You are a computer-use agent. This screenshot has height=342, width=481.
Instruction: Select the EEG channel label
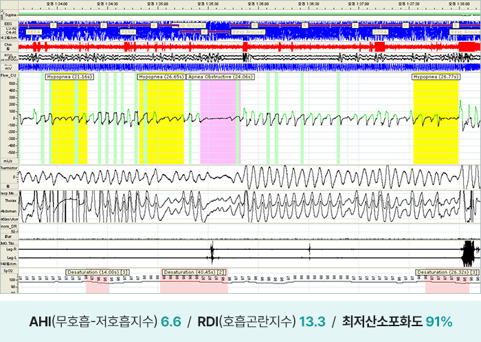pos(8,23)
